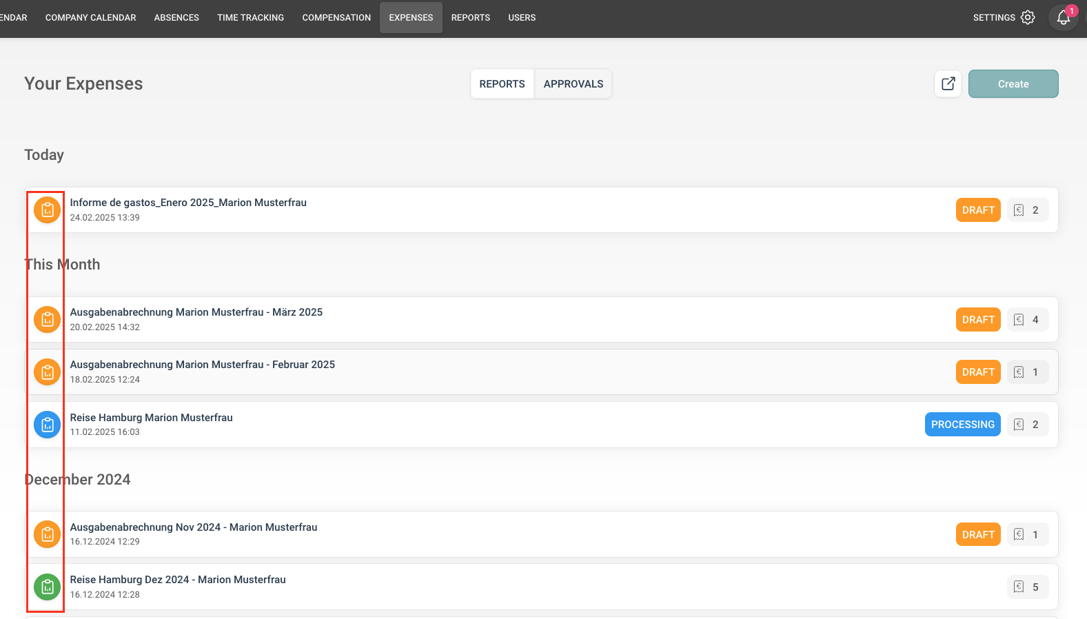Click the orange icon for Februar 2025 report
The width and height of the screenshot is (1087, 619).
pos(47,372)
